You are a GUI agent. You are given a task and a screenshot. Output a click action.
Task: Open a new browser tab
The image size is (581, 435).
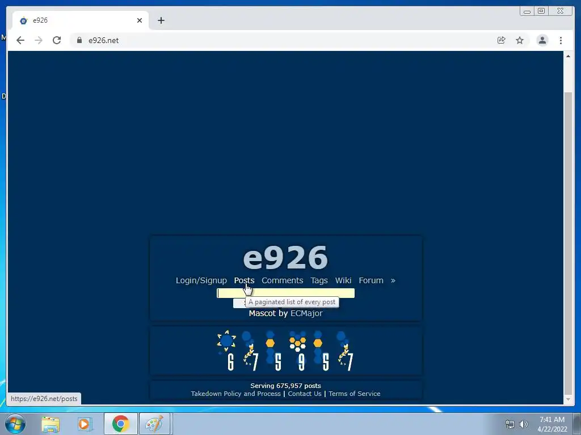pyautogui.click(x=161, y=20)
